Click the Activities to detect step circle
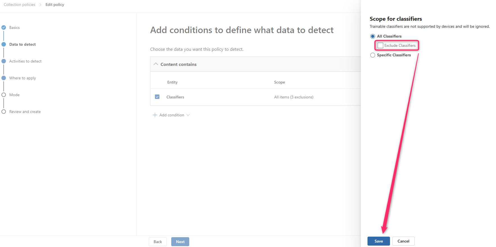Image resolution: width=496 pixels, height=247 pixels. 4,61
